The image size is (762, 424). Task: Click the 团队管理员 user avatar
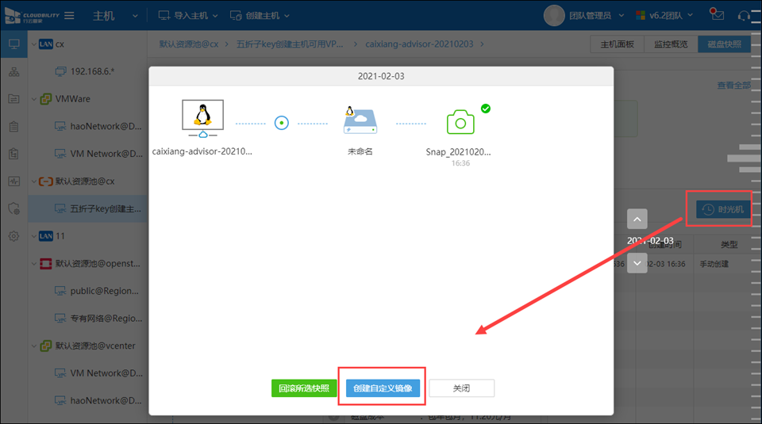(554, 16)
